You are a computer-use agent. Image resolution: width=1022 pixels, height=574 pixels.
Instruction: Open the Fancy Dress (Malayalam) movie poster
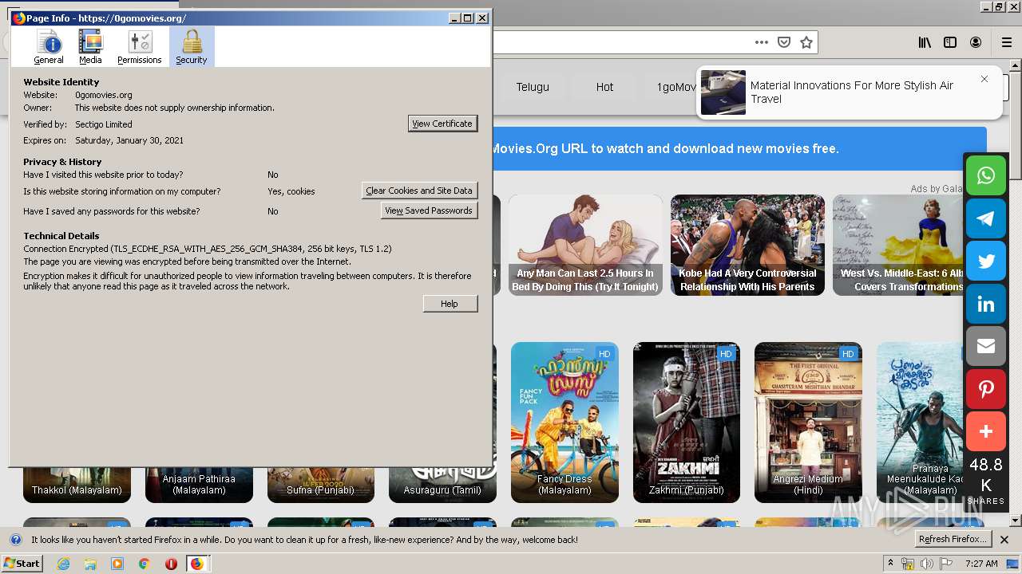[564, 423]
